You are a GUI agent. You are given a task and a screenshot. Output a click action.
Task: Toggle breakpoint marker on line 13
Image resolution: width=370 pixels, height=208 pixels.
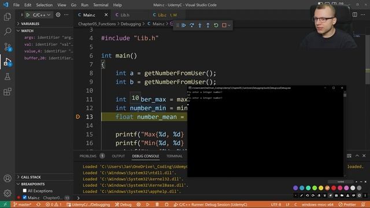pos(78,117)
